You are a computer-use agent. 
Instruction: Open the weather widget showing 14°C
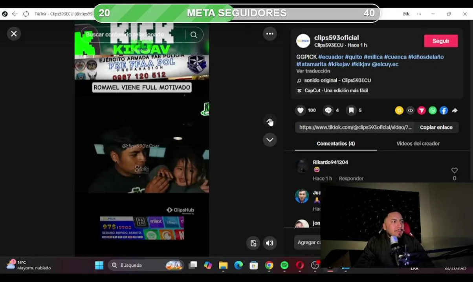[x=28, y=265]
